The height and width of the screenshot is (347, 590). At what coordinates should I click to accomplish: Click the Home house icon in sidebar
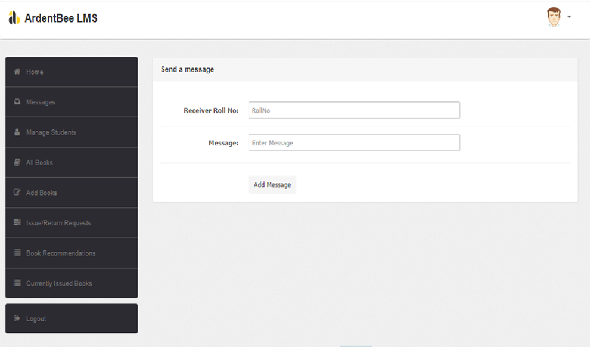[17, 72]
